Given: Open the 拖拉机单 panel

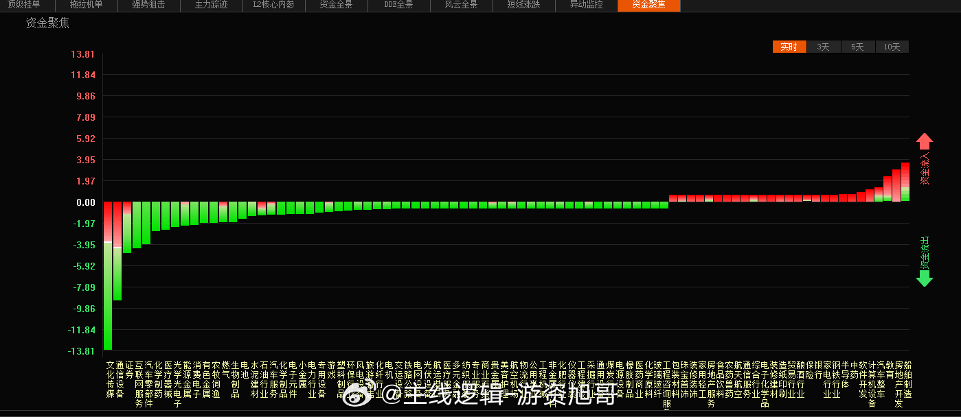Looking at the screenshot, I should (86, 5).
